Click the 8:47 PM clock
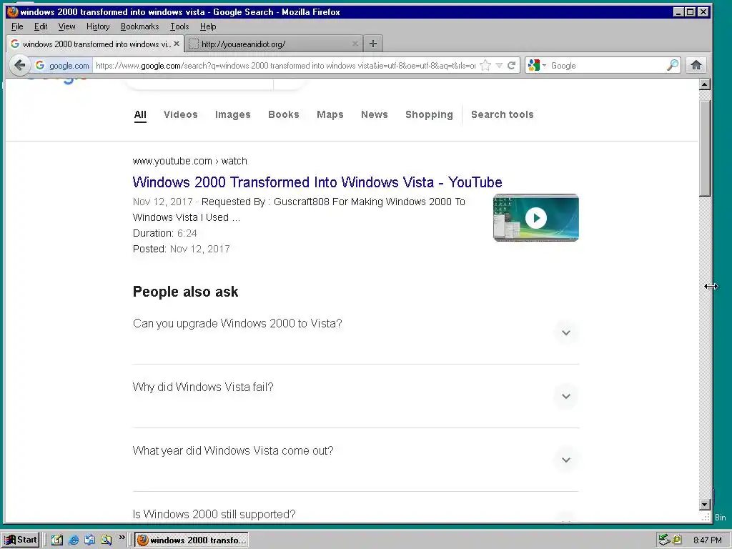Screen dimensions: 732x549 click(707, 540)
